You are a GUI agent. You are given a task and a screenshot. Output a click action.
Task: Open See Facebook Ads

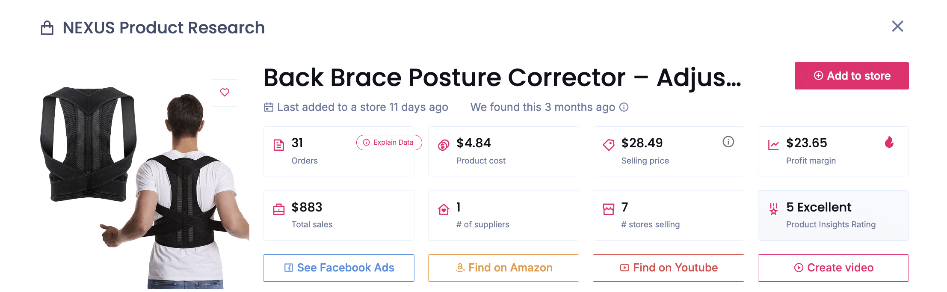coord(338,268)
